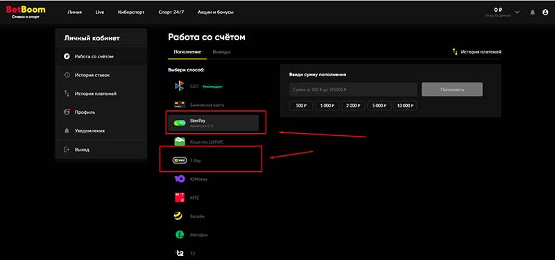Click the Рекомендуем badge next to СБП
The height and width of the screenshot is (260, 555).
212,86
